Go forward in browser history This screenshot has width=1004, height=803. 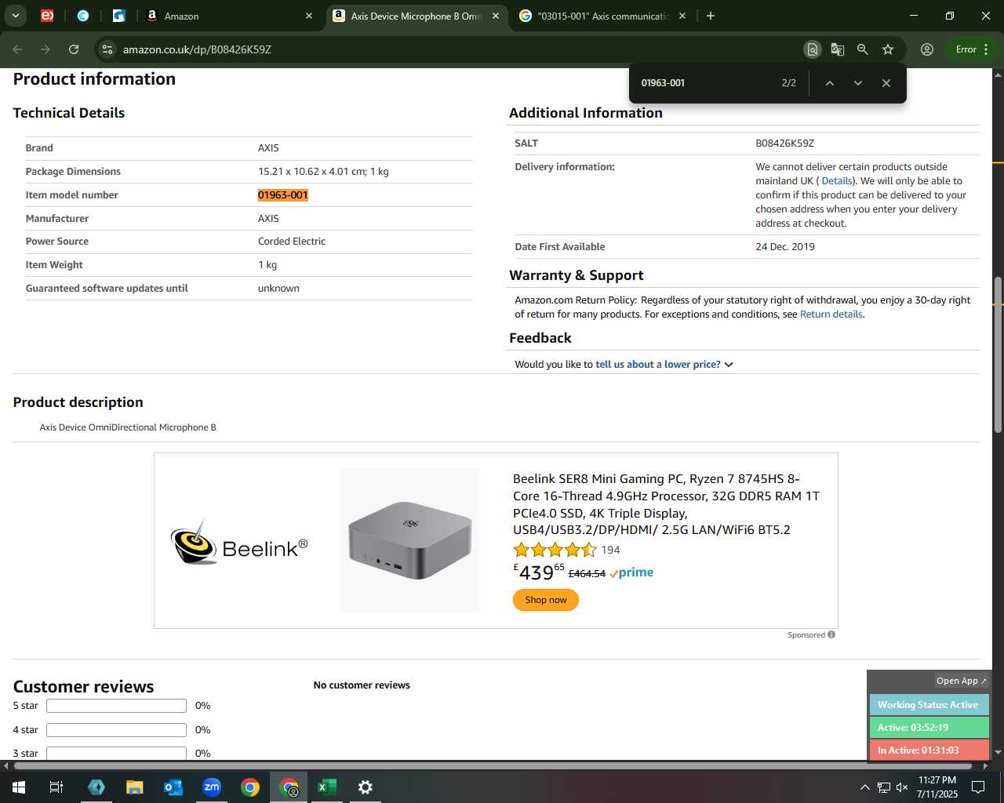[x=45, y=49]
